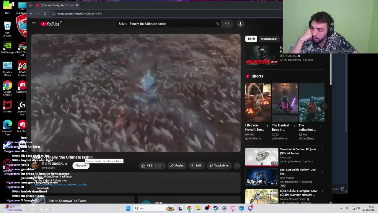
Task: Open the Windows Start menu
Action: [128, 208]
